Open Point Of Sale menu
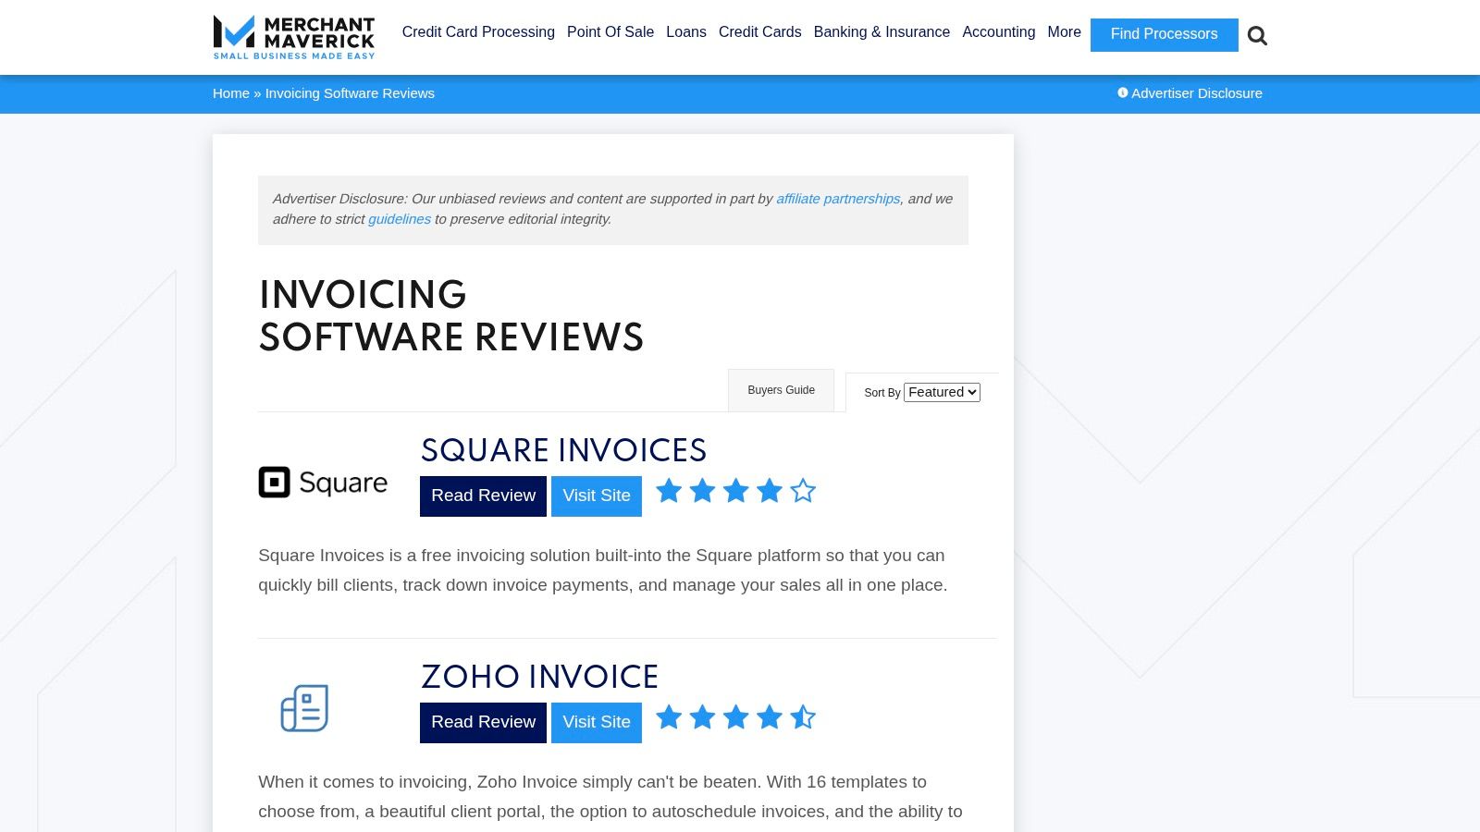 point(610,31)
